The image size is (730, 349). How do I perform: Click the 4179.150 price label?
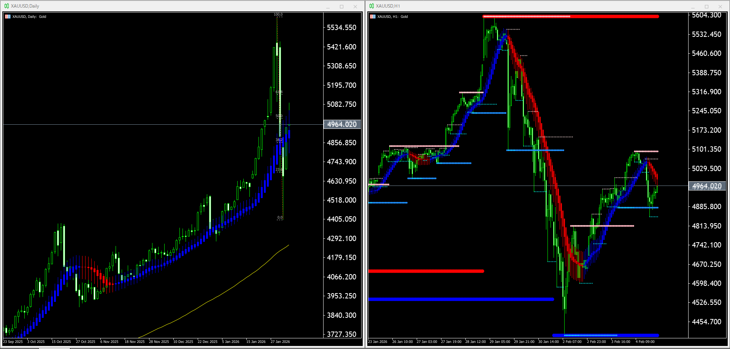coord(341,257)
